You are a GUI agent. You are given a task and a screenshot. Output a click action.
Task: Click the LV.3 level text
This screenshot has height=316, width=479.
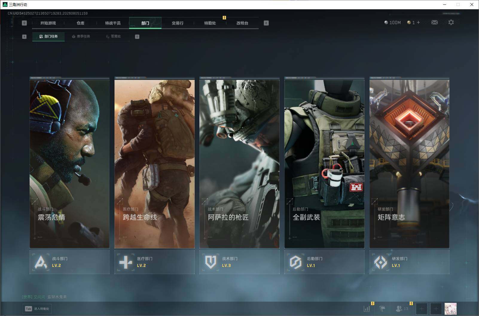pyautogui.click(x=226, y=265)
